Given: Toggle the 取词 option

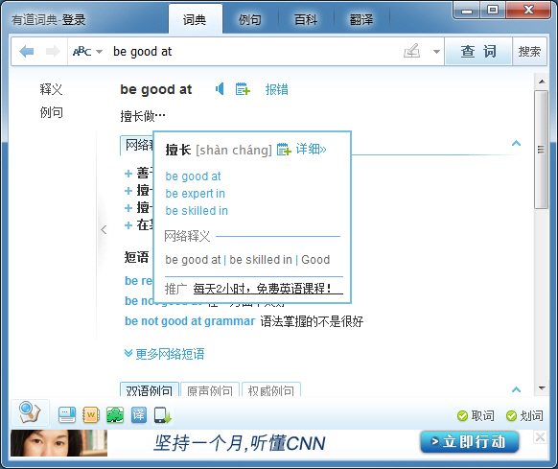Looking at the screenshot, I should point(476,415).
